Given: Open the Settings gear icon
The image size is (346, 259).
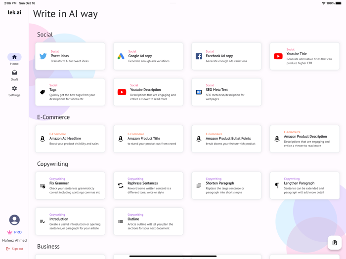Looking at the screenshot, I should pyautogui.click(x=14, y=88).
